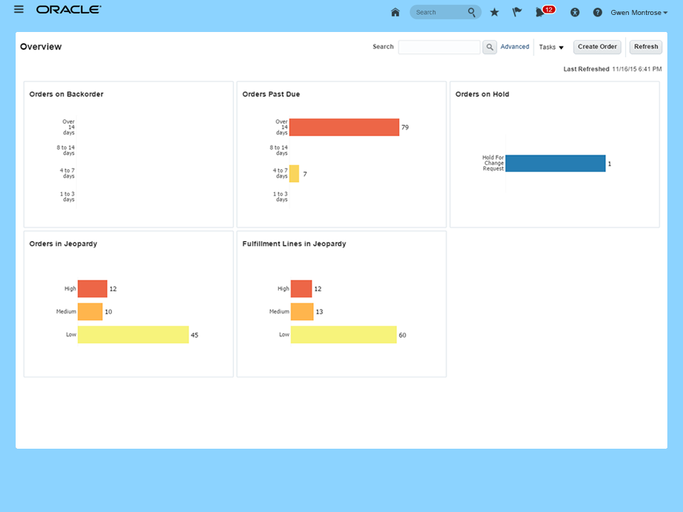This screenshot has height=512, width=683.
Task: Select the Over 14 days past due bar
Action: click(x=344, y=127)
